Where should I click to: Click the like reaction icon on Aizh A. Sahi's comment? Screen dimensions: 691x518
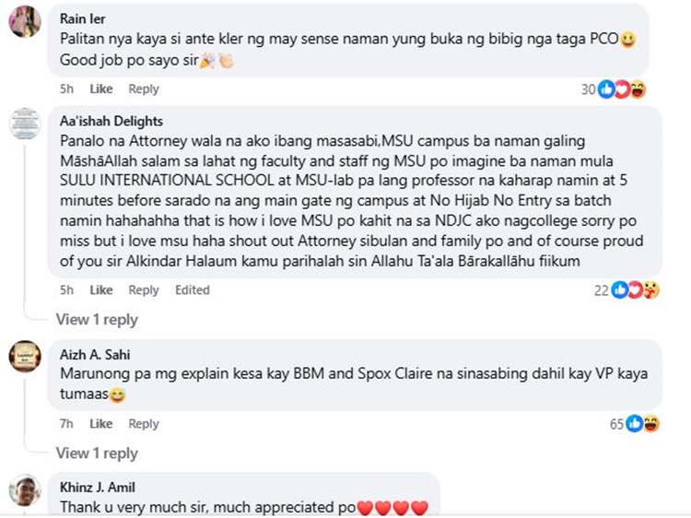click(635, 424)
